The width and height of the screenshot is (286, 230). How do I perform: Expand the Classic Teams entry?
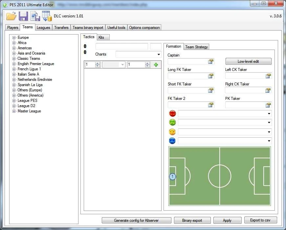click(x=13, y=58)
